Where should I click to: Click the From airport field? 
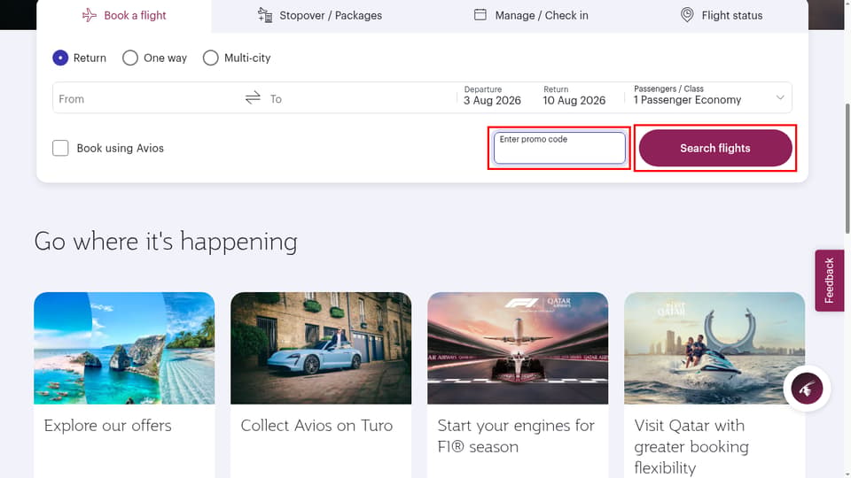(146, 98)
